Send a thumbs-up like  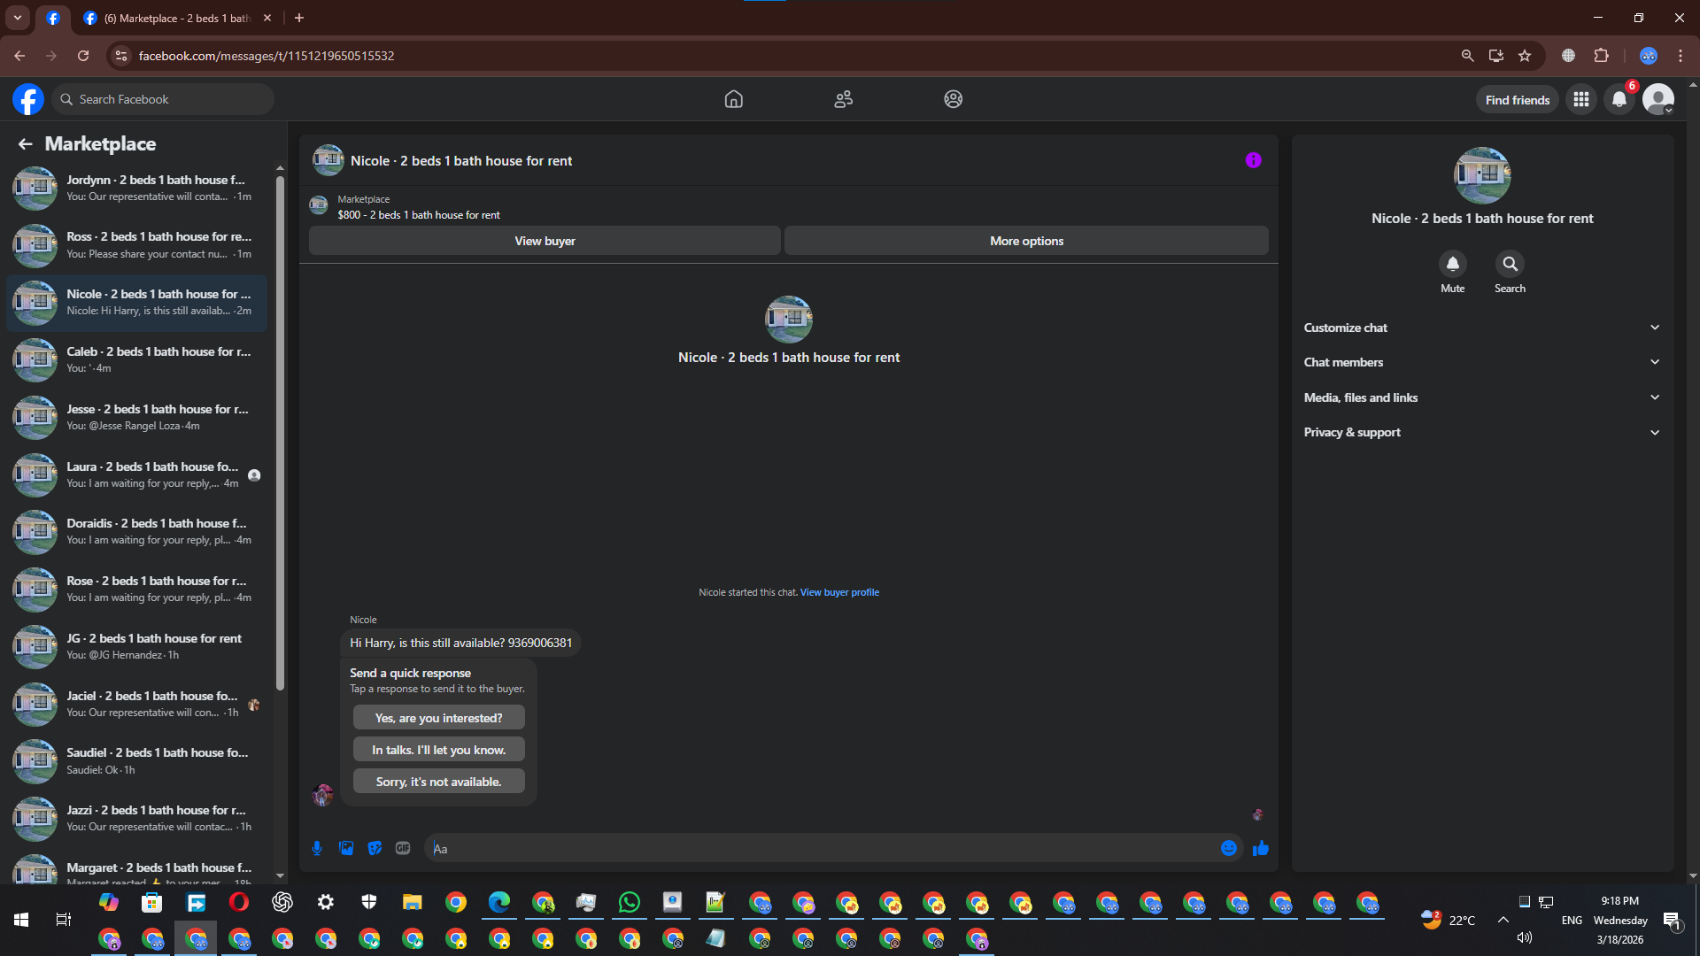(1261, 848)
